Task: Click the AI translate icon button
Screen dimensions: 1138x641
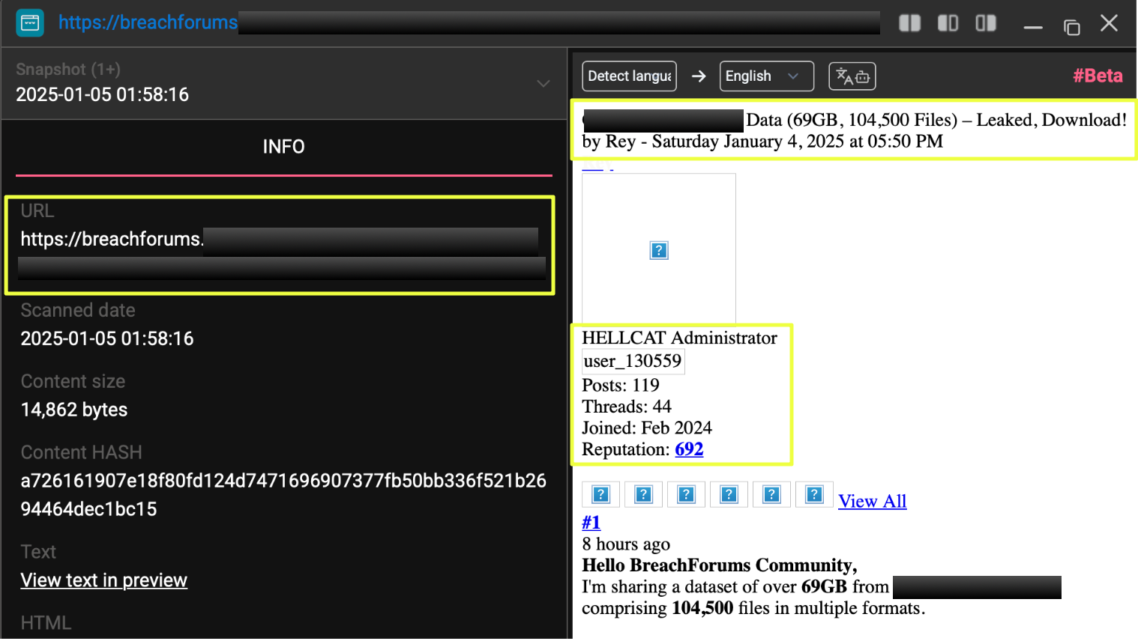Action: click(x=852, y=76)
